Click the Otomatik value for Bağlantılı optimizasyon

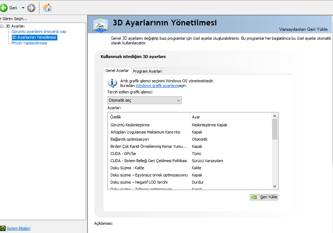[200, 139]
